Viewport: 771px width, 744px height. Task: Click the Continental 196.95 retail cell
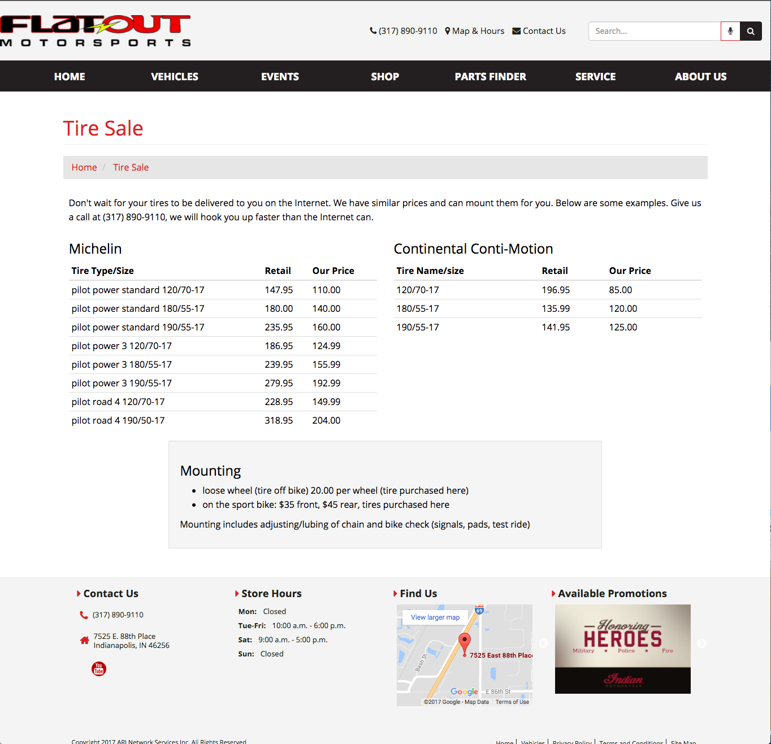[556, 290]
